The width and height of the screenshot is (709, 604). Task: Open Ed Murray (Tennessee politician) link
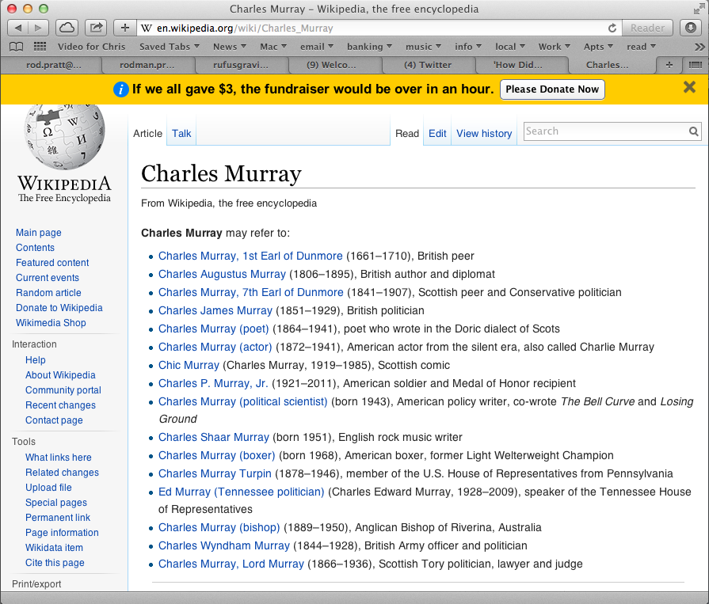point(242,492)
